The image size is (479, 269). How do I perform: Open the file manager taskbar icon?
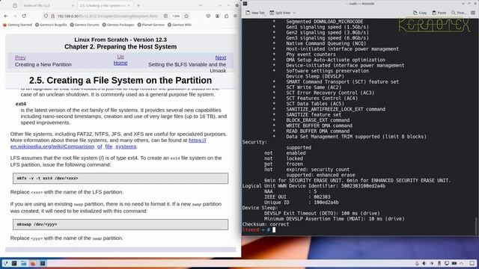(x=23, y=263)
